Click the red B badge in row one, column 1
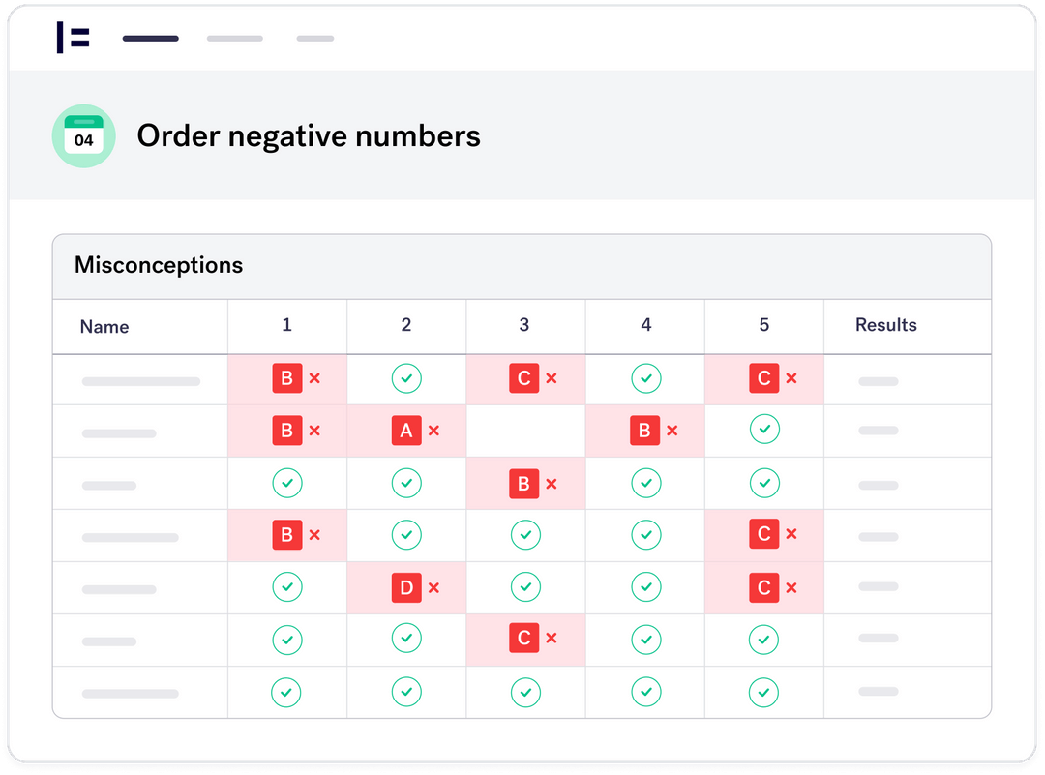 point(286,378)
